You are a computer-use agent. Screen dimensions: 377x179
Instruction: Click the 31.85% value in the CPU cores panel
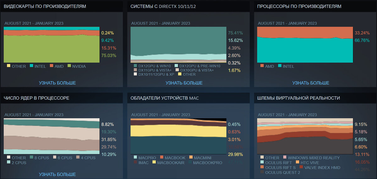click(109, 140)
